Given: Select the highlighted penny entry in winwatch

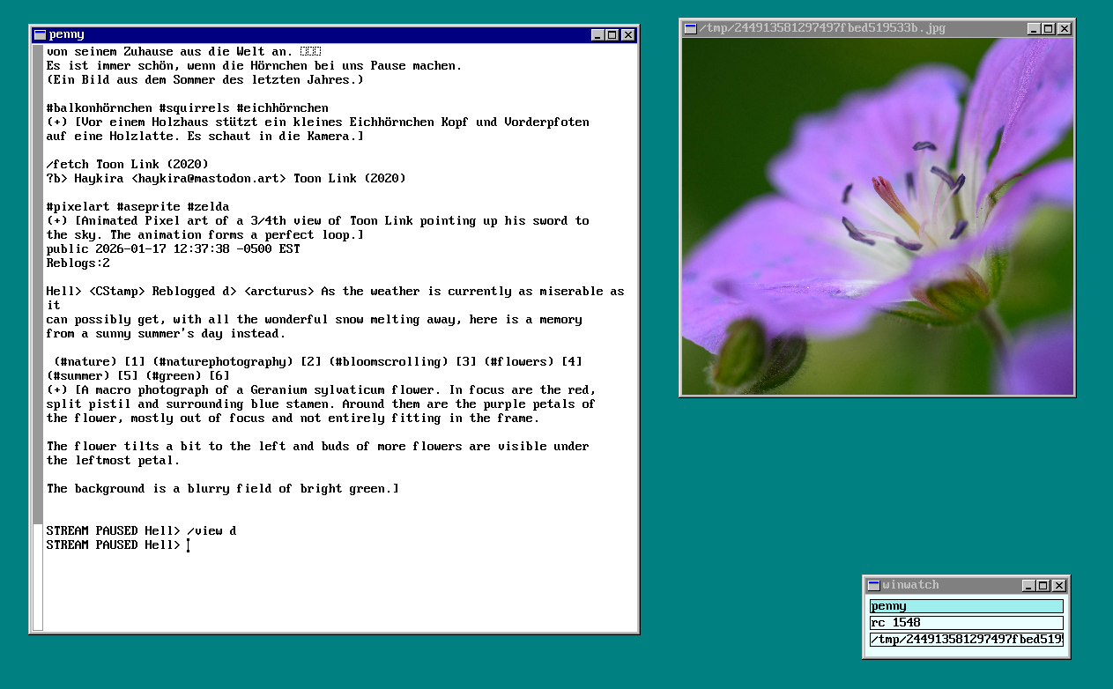Looking at the screenshot, I should 966,606.
